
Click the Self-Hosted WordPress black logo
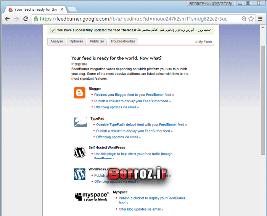[79, 152]
